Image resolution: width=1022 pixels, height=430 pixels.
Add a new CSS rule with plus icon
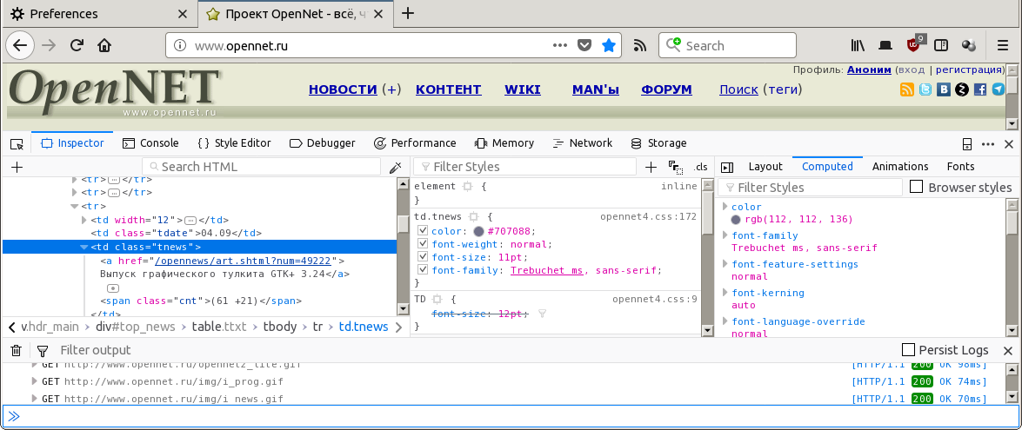(x=651, y=167)
